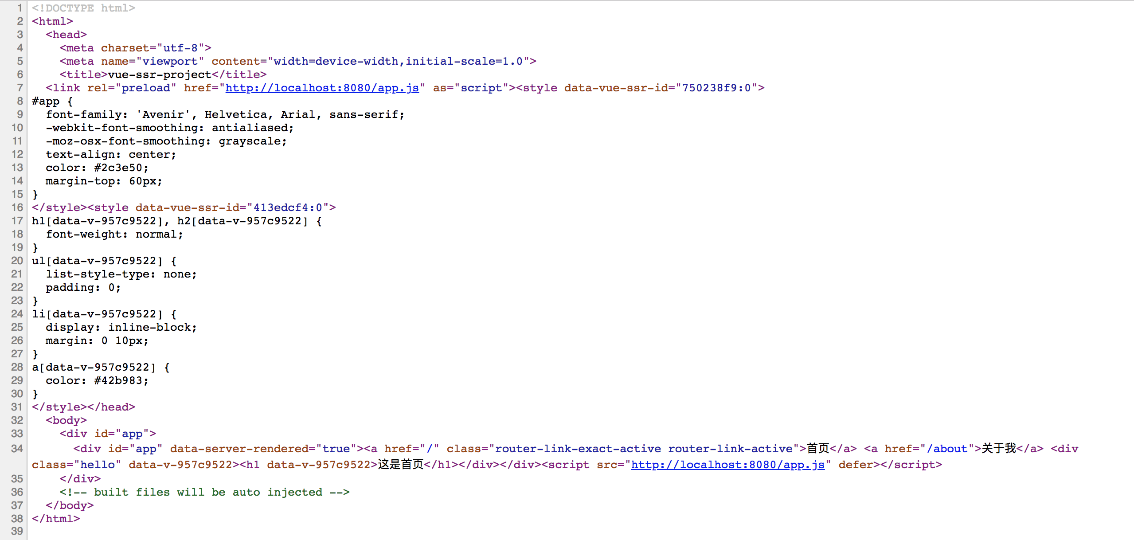Click the viewport meta tag line
This screenshot has height=540, width=1134.
tap(297, 61)
